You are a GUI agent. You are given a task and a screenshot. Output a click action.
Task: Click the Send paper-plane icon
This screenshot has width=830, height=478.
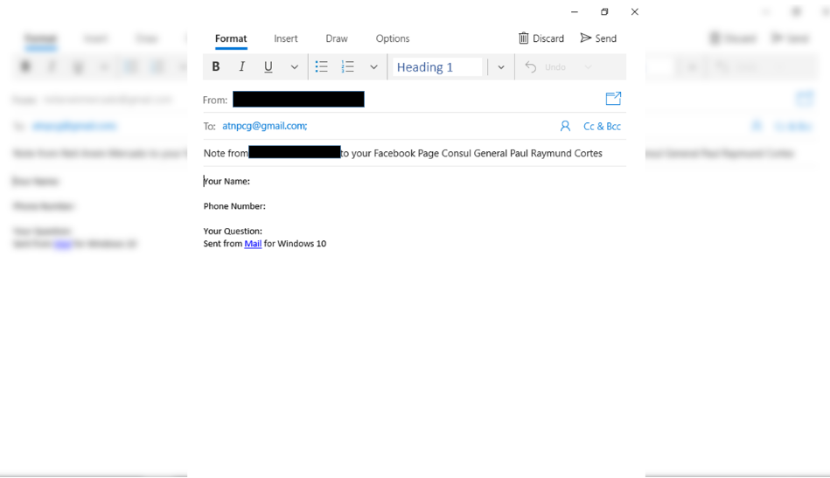(585, 38)
